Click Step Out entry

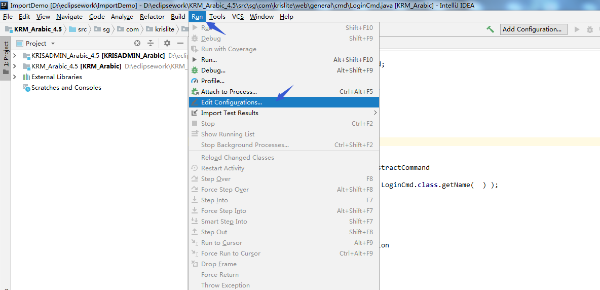284,232
